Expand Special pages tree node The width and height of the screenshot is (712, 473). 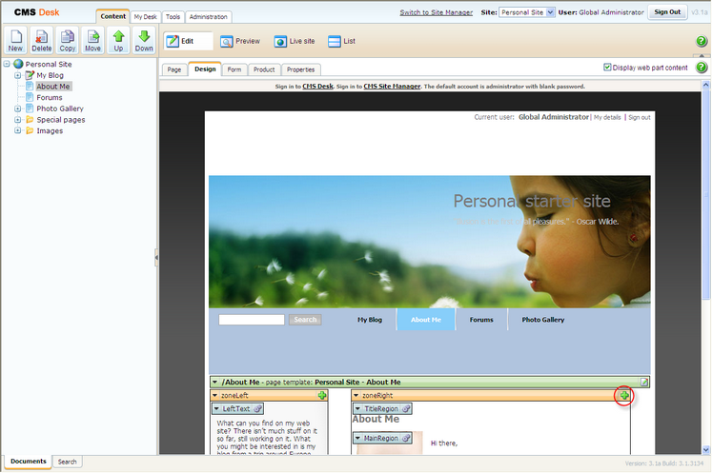pos(18,120)
